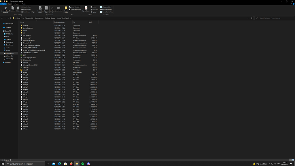Switch to the Ansicht tab
Viewport: 295px width, 166px height.
24,4
